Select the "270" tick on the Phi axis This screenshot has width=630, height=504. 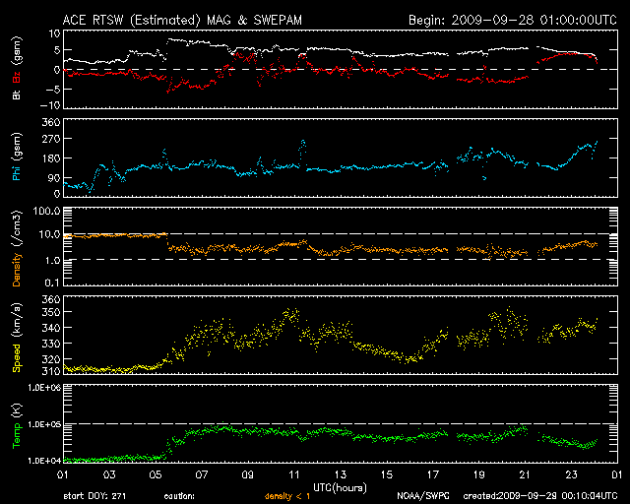51,139
